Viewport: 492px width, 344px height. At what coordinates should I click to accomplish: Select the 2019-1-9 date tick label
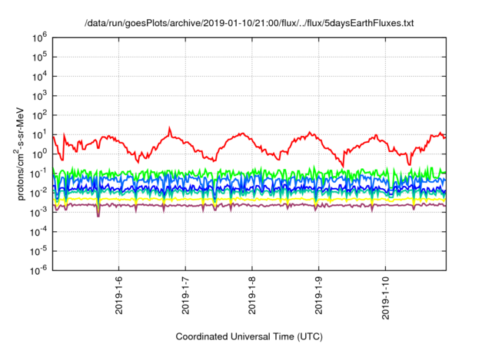(x=319, y=296)
